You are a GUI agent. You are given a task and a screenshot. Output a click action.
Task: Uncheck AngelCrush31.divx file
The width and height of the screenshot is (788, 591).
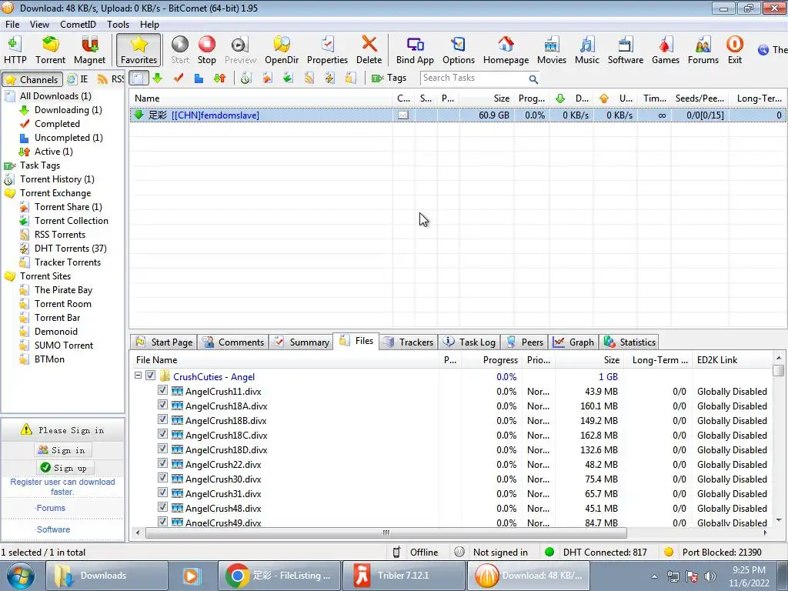click(x=162, y=492)
